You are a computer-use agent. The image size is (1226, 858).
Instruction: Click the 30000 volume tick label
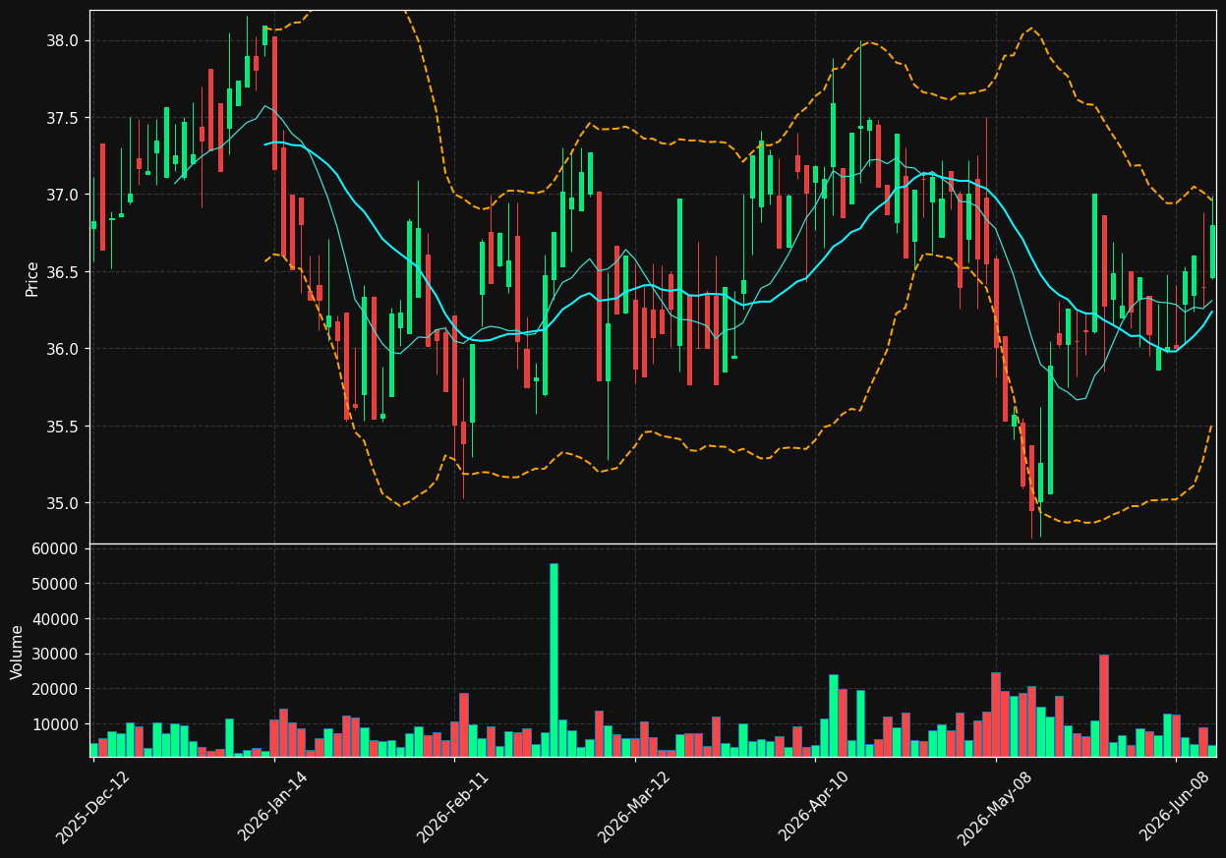click(57, 655)
